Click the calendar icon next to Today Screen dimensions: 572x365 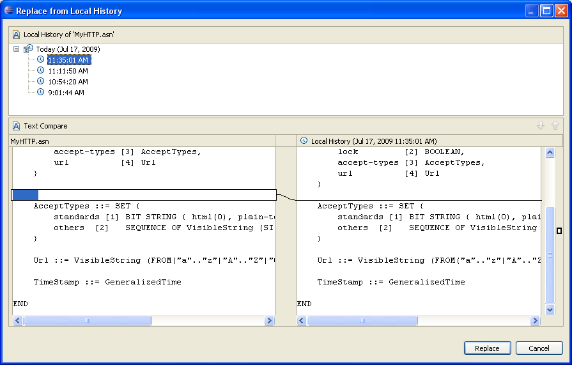click(x=28, y=49)
